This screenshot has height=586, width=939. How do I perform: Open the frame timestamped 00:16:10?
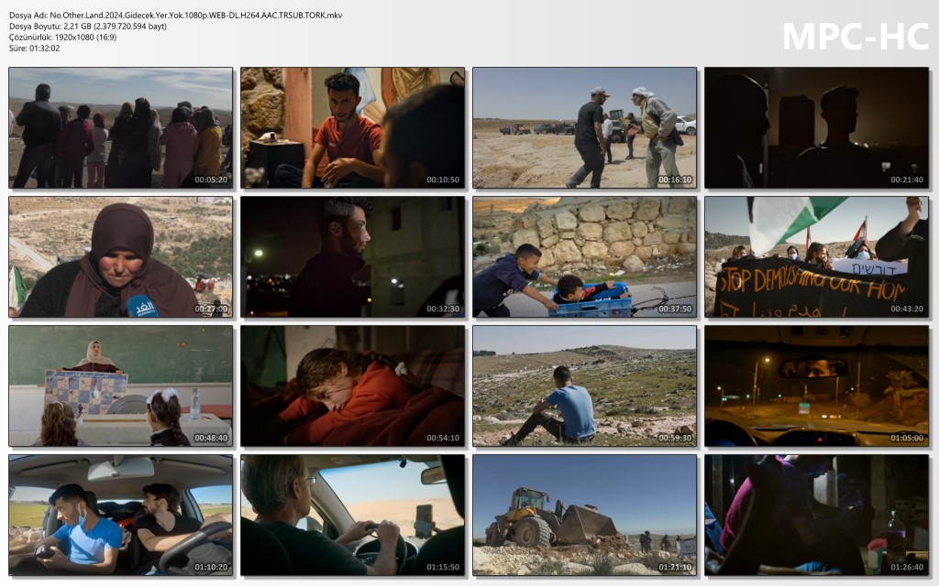[x=584, y=128]
